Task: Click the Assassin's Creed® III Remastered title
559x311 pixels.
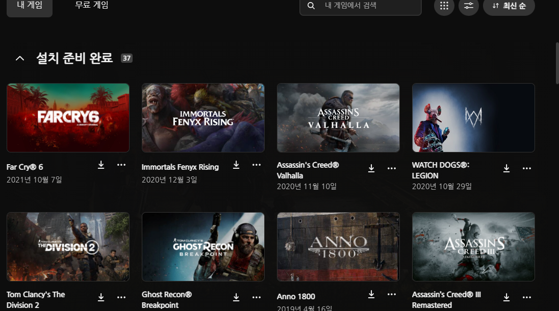Action: coord(446,300)
